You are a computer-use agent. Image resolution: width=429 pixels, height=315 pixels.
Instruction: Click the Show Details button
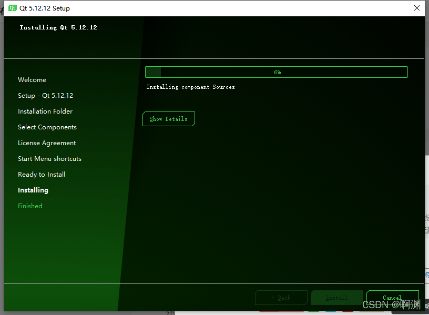[x=169, y=119]
